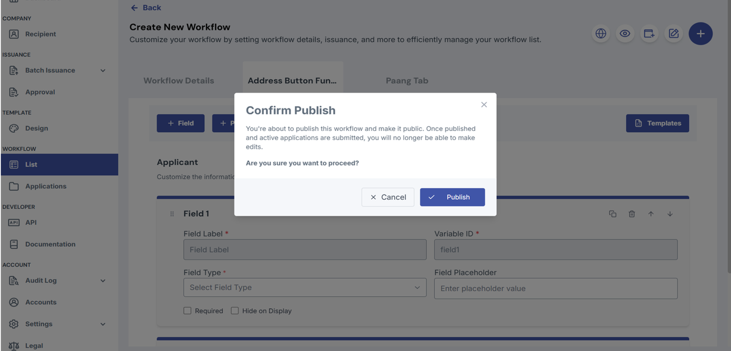Switch to the Workflow Details tab
Viewport: 731px width, 351px height.
178,80
